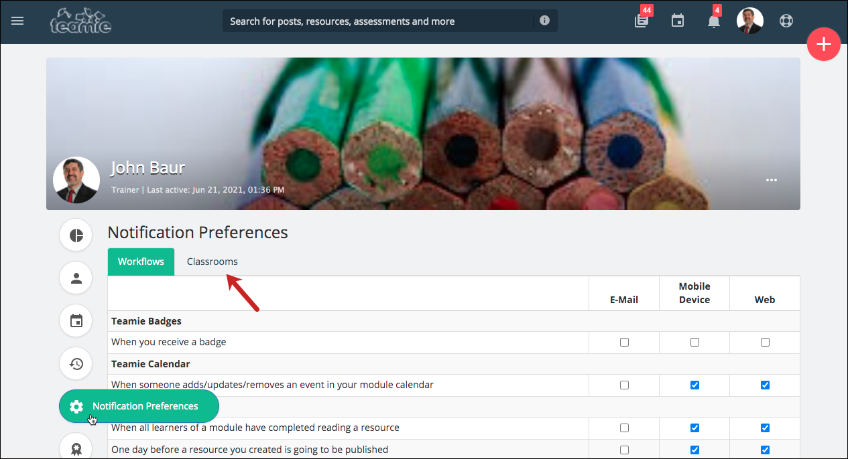The height and width of the screenshot is (459, 848).
Task: Uncheck Mobile Device for learners completed reading
Action: pyautogui.click(x=694, y=428)
